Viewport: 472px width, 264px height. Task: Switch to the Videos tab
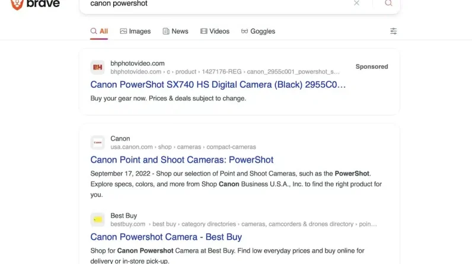click(215, 31)
